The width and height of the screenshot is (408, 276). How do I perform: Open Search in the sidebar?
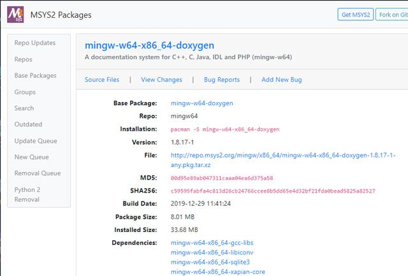[24, 108]
